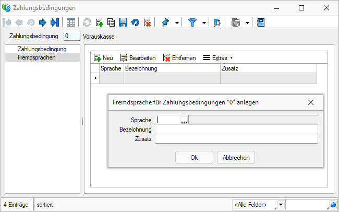Image resolution: width=339 pixels, height=212 pixels.
Task: Click the delete record toolbar icon
Action: click(x=147, y=22)
